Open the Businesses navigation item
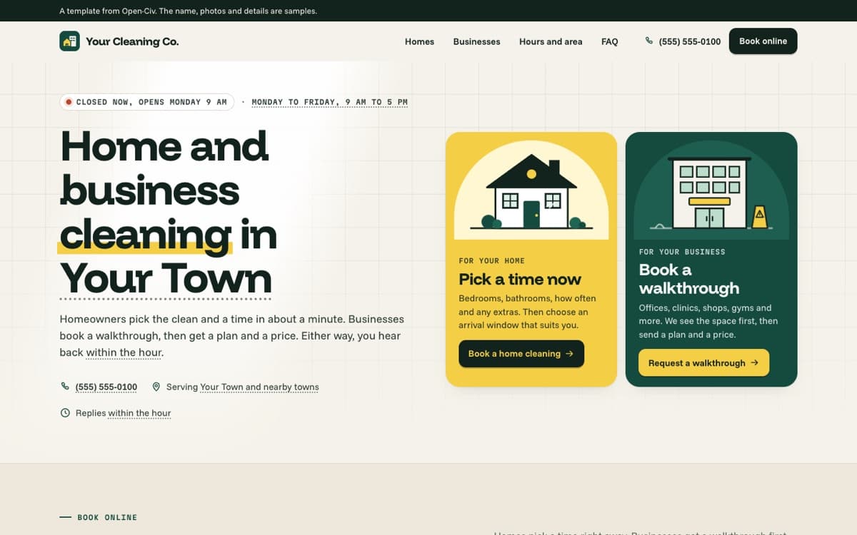 (476, 41)
